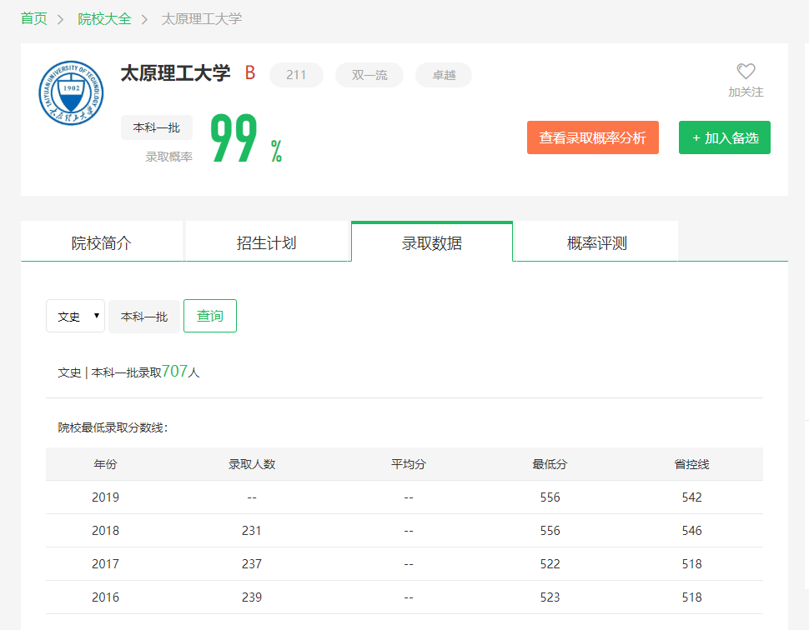This screenshot has width=809, height=630.
Task: Select the 双一流 tag
Action: point(369,75)
